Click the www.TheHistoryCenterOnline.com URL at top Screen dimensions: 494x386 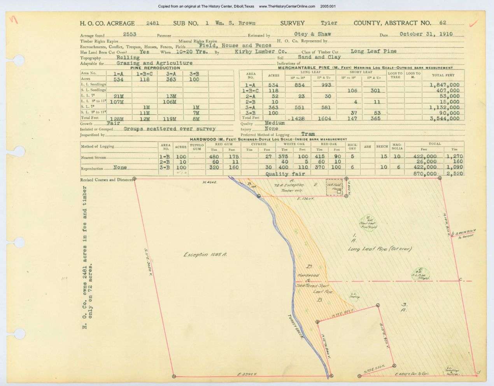287,6
